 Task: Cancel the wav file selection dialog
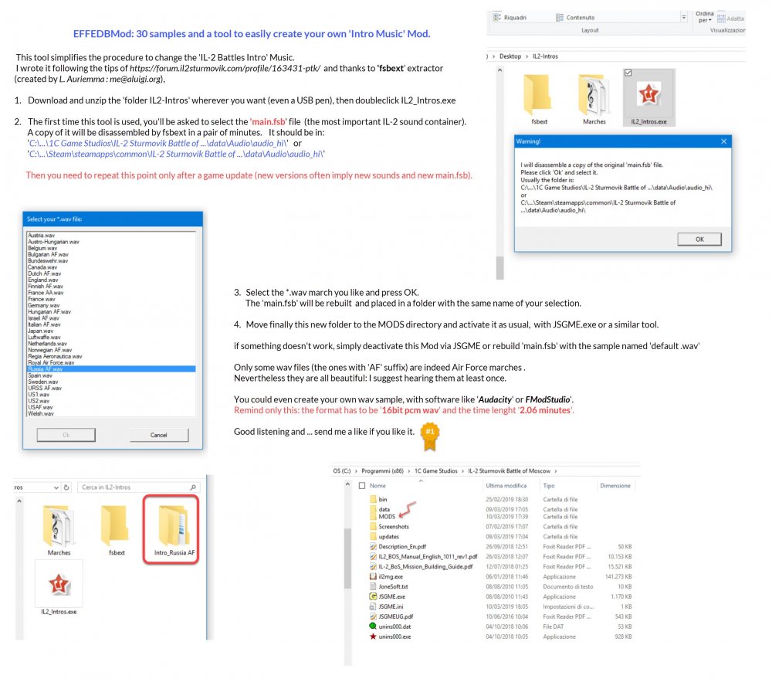click(x=159, y=434)
